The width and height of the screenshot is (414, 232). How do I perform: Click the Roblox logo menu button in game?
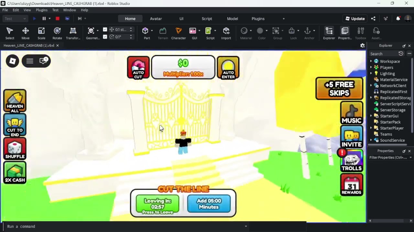click(12, 61)
